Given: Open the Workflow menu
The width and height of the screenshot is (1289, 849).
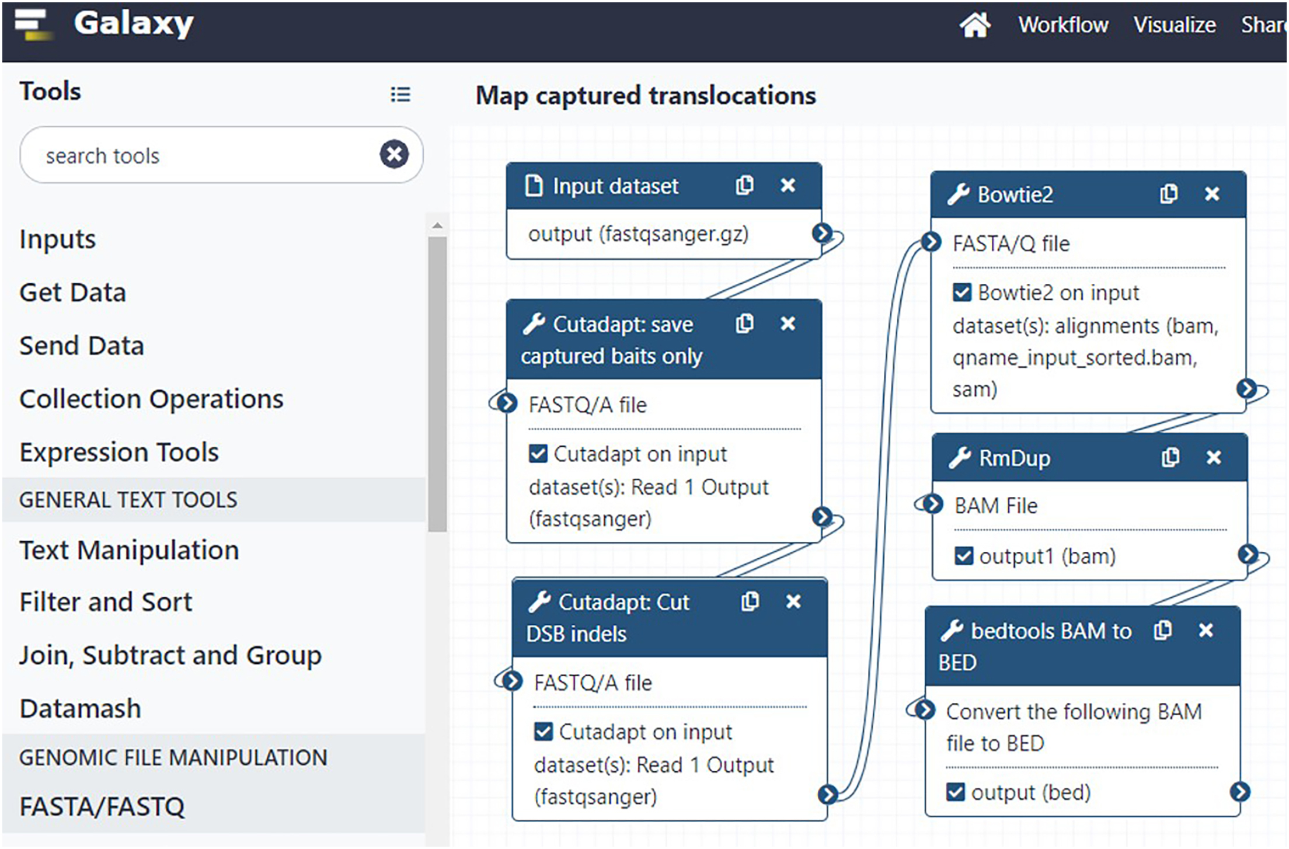Looking at the screenshot, I should [x=1063, y=25].
